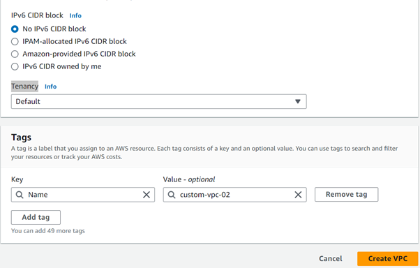The image size is (420, 268).
Task: Select No IPv6 CIDR block option
Action: pos(15,29)
